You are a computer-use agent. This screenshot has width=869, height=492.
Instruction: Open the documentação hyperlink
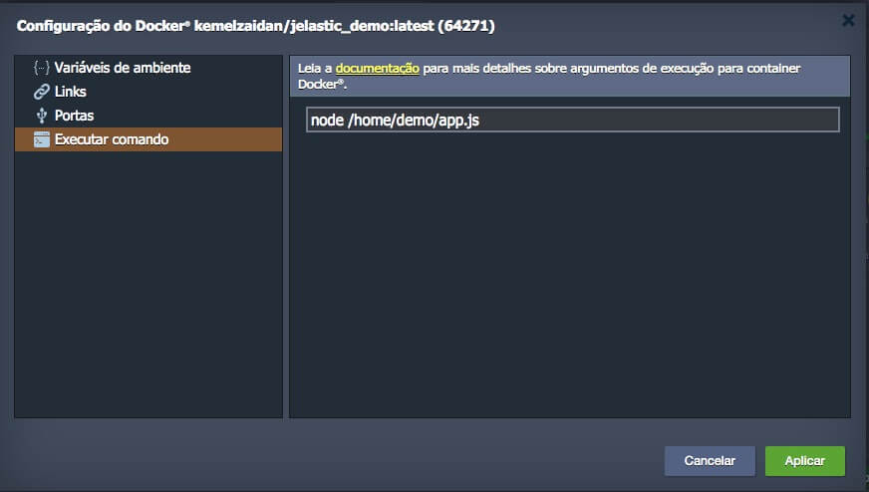(378, 68)
